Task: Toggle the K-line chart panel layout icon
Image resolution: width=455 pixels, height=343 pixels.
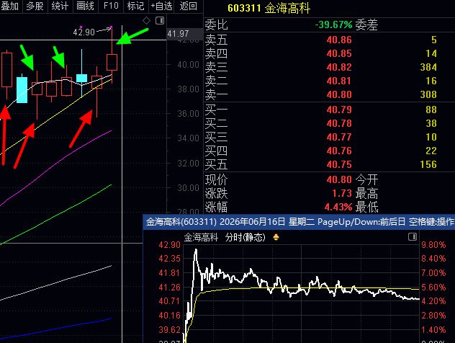Action: click(x=160, y=21)
